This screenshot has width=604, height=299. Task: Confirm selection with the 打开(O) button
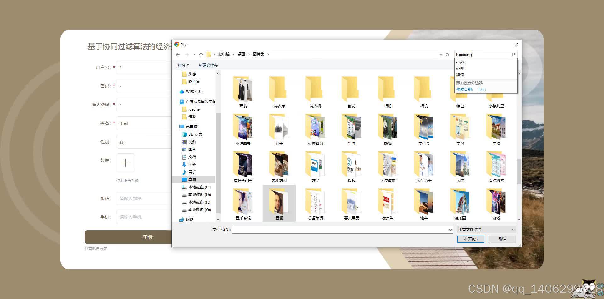coord(471,239)
